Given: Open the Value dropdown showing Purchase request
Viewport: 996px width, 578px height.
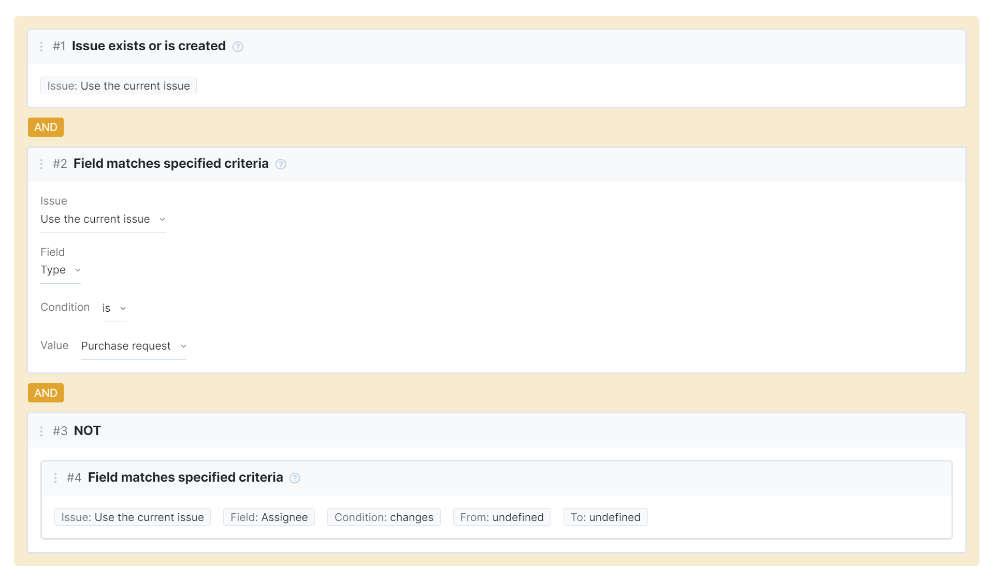Looking at the screenshot, I should (133, 346).
